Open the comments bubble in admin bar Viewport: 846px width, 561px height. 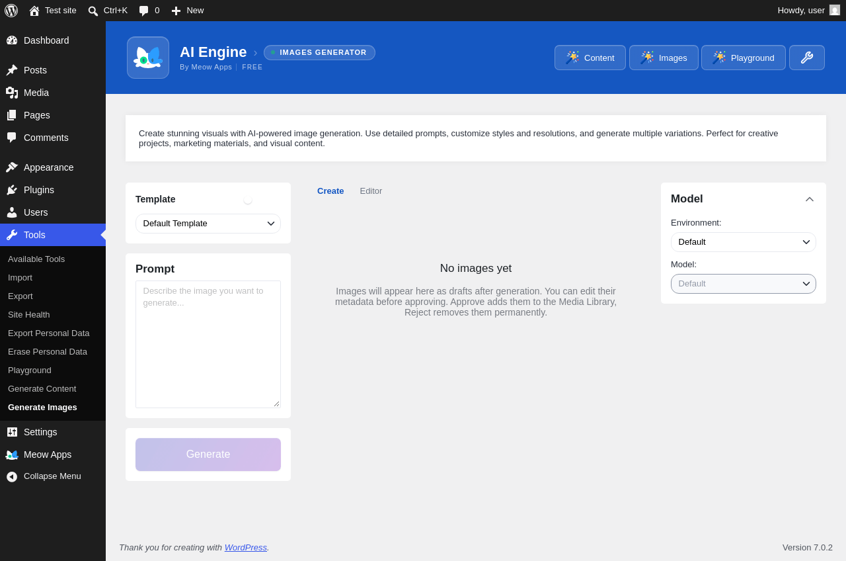[144, 11]
